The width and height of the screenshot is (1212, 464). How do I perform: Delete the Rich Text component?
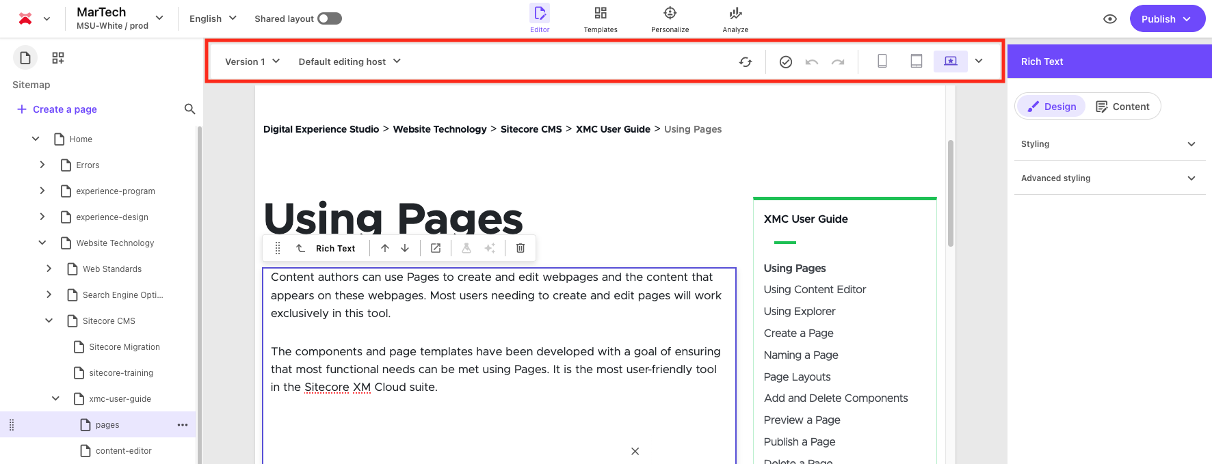pyautogui.click(x=521, y=248)
